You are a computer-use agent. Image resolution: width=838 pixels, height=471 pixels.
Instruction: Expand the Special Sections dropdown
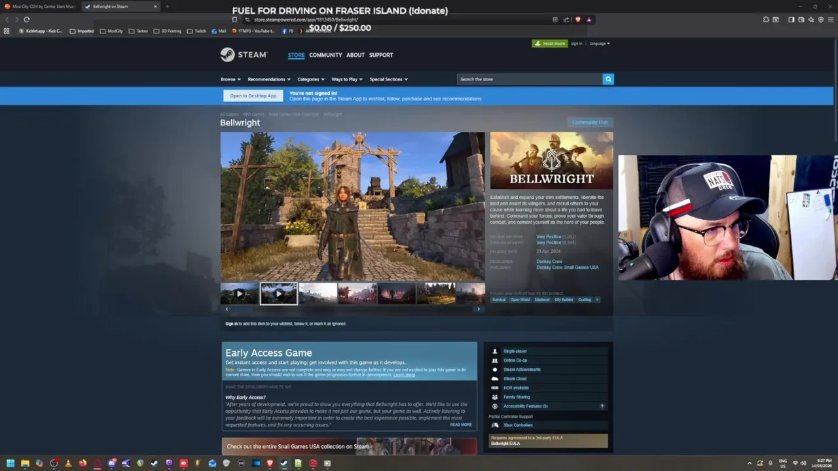click(x=388, y=79)
